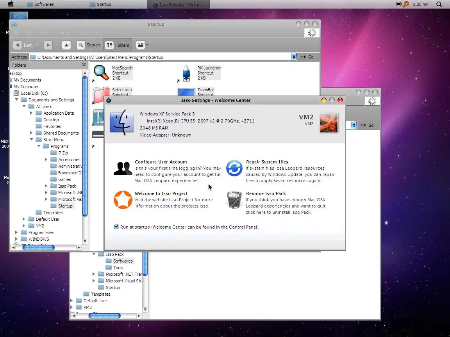Click the Search toolbar button
This screenshot has width=450, height=337.
click(88, 45)
